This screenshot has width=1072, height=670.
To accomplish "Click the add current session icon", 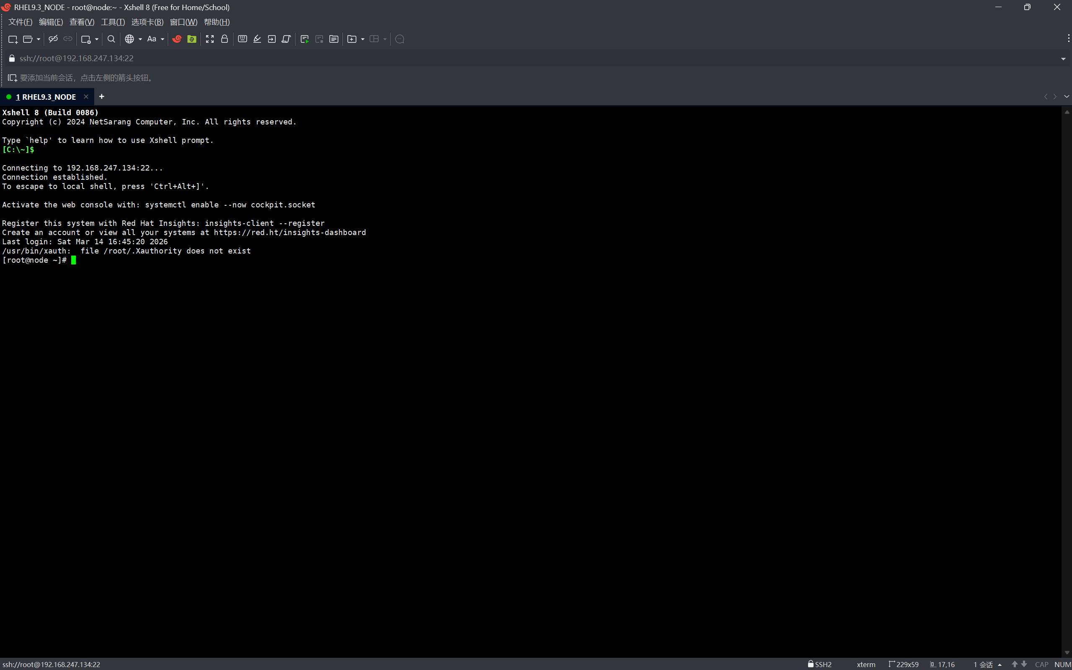I will pos(12,78).
